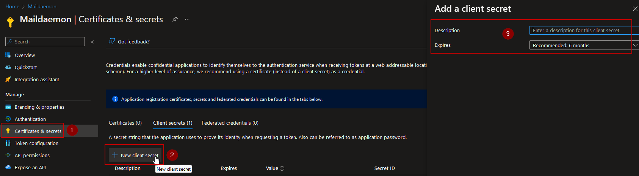Click the Description column header
The width and height of the screenshot is (639, 176).
pos(128,168)
